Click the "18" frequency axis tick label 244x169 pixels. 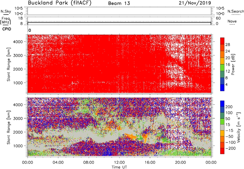pyautogui.click(x=20, y=18)
